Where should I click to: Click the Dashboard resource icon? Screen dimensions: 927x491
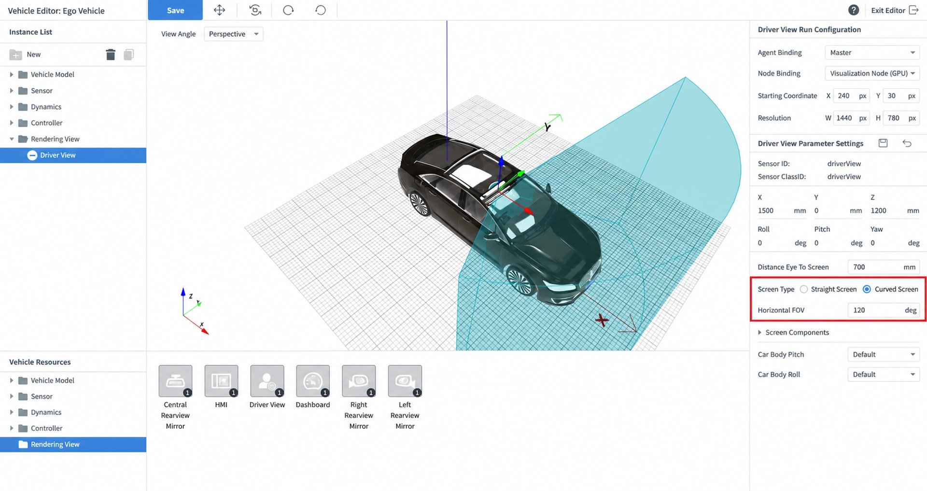[x=313, y=381]
